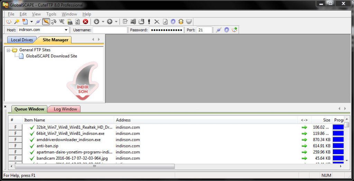Image resolution: width=354 pixels, height=181 pixels.
Task: Click the # column header
Action: (15, 120)
